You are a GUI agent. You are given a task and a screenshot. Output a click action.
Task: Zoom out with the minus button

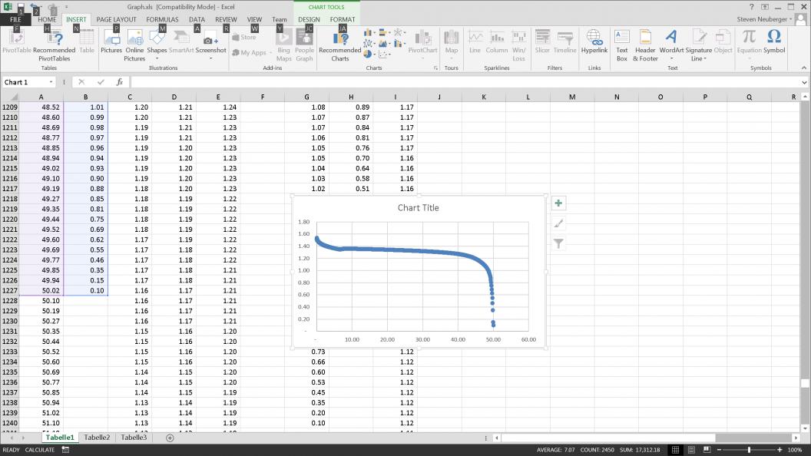(x=719, y=450)
